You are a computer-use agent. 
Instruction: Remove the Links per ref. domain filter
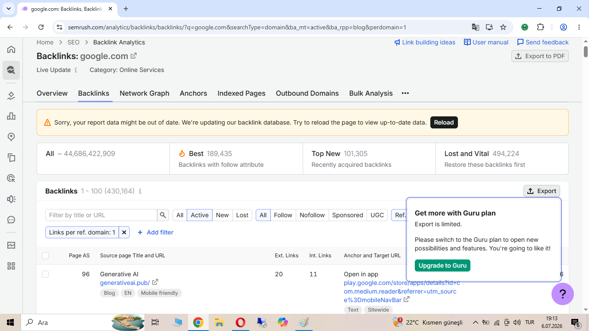[x=124, y=232]
